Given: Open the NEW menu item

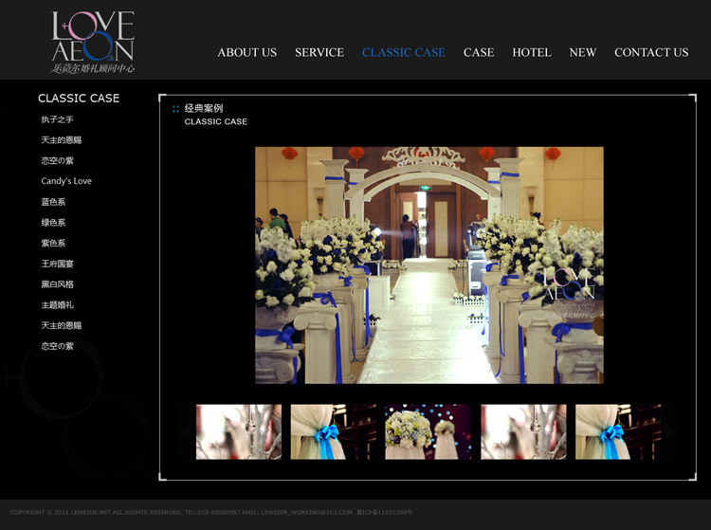Looking at the screenshot, I should [x=582, y=53].
